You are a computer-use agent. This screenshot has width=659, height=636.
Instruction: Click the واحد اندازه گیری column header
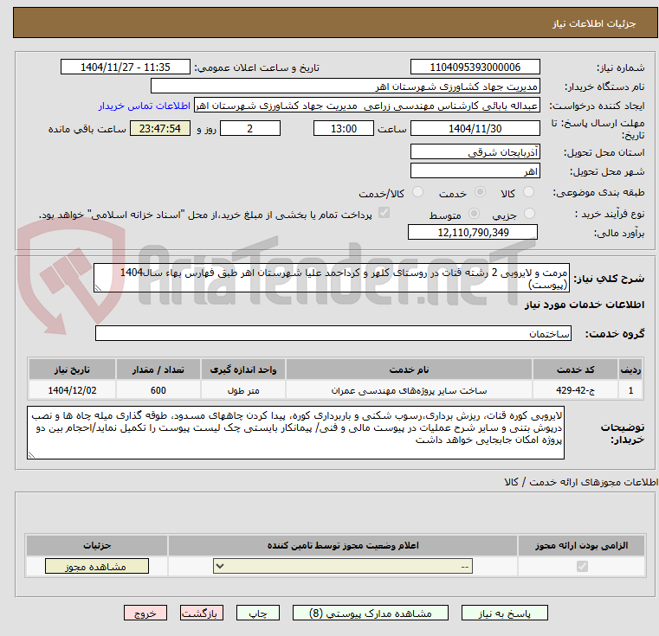point(243,369)
